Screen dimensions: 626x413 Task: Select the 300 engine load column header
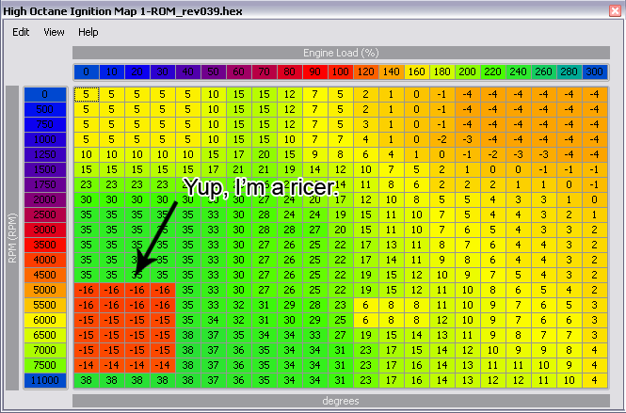click(593, 71)
